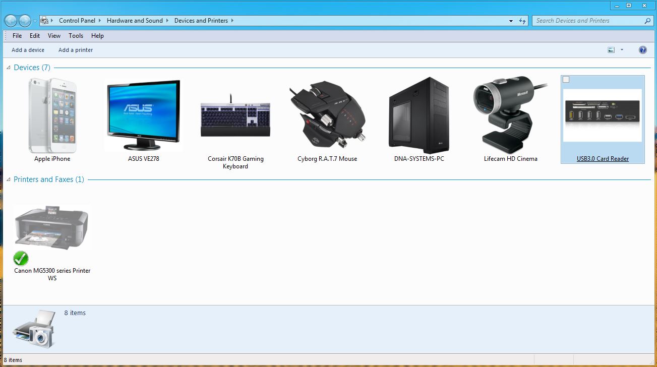This screenshot has height=367, width=657.
Task: Open the Tools menu
Action: tap(76, 36)
